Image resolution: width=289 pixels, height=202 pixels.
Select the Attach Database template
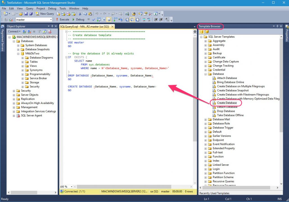[227, 78]
